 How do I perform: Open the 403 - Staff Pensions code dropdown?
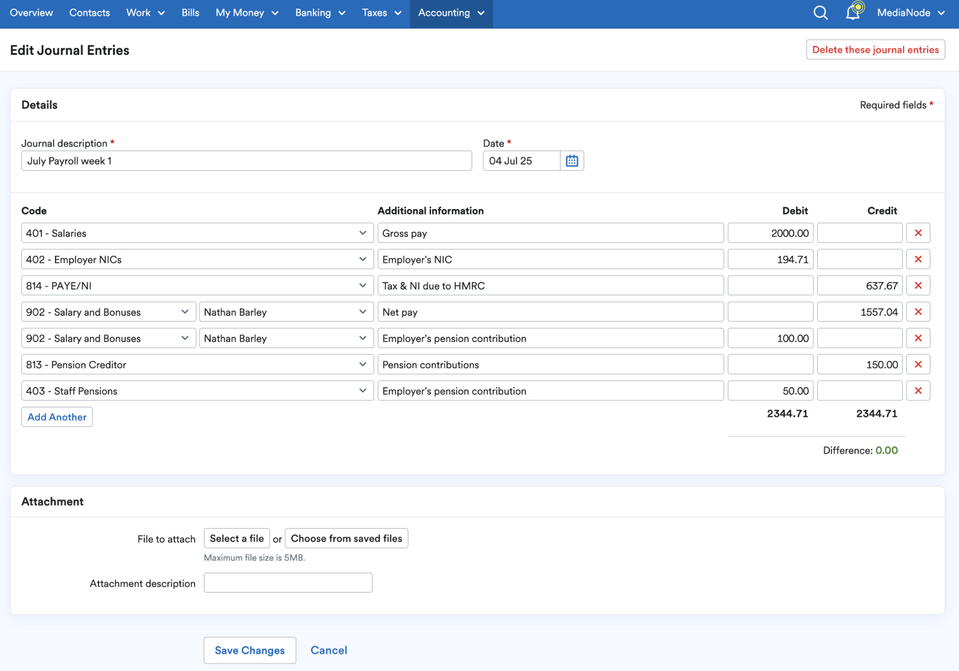click(197, 390)
